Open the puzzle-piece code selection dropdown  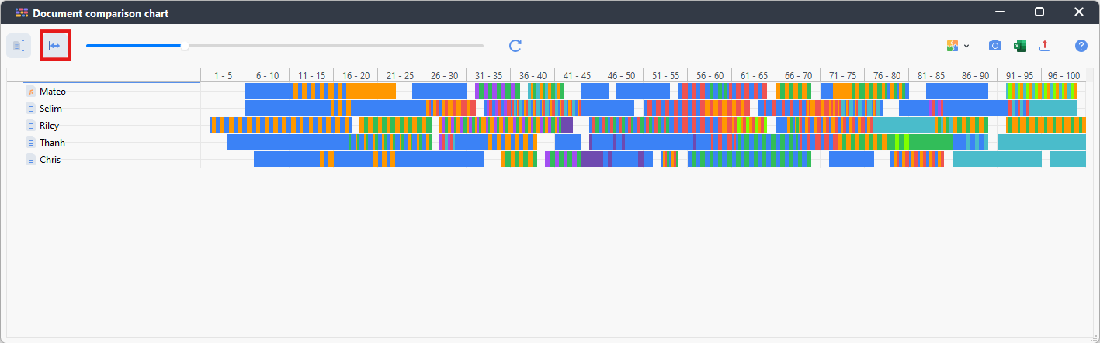click(x=958, y=46)
